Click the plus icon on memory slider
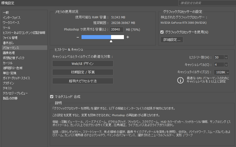 pos(127,37)
